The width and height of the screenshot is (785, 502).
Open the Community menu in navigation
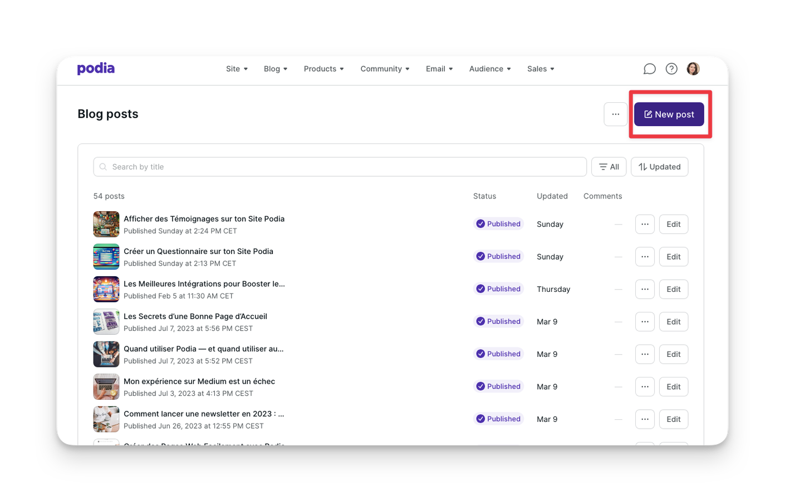[385, 69]
